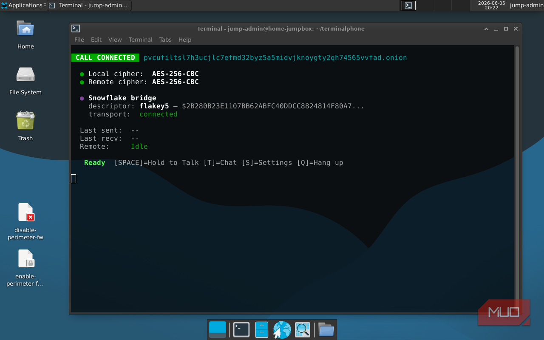Roll up the Terminal window

486,28
